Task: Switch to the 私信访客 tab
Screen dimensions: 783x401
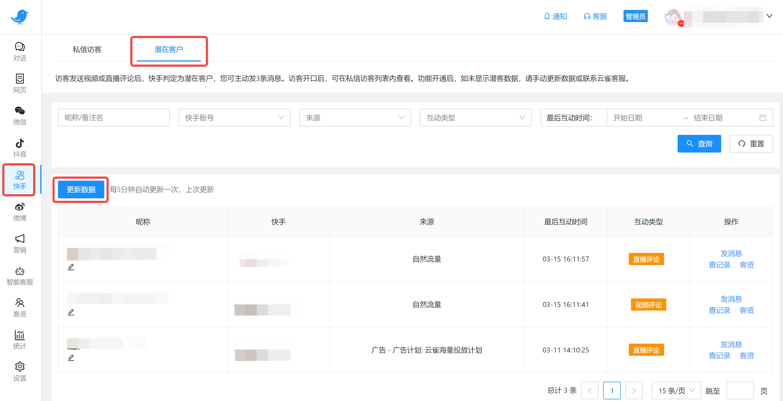Action: tap(87, 49)
